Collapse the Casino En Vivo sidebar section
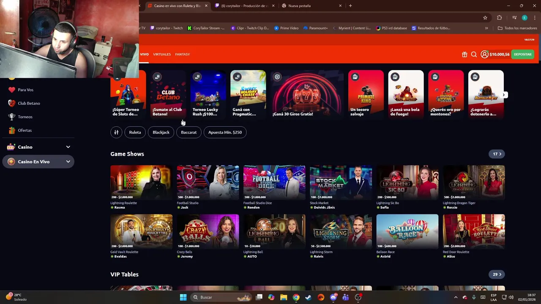The width and height of the screenshot is (541, 304). (x=68, y=162)
